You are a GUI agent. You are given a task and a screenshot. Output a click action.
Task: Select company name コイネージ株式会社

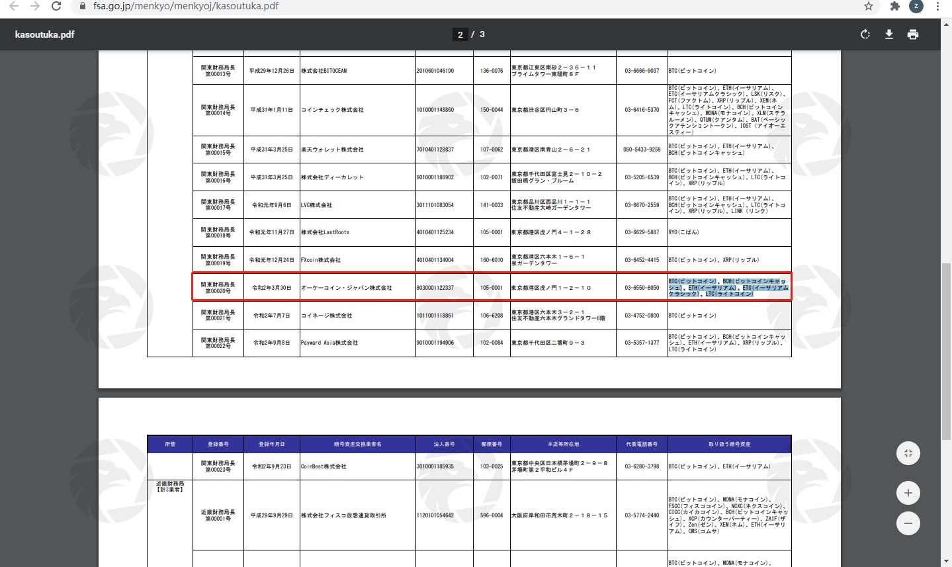[327, 316]
